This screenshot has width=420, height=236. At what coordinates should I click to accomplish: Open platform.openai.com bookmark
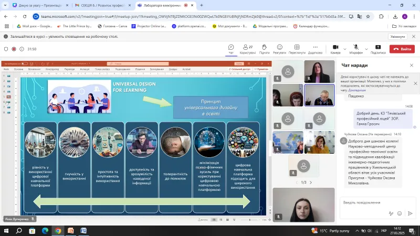[189, 26]
